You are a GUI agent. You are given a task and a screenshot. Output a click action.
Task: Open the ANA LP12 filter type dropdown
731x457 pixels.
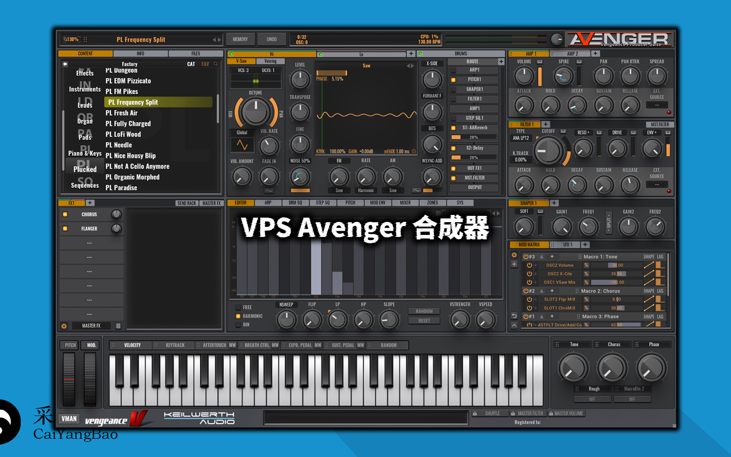tap(521, 138)
